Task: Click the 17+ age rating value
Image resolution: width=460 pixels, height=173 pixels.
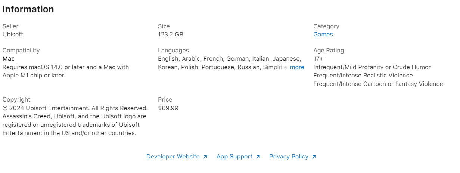Action: [x=318, y=59]
